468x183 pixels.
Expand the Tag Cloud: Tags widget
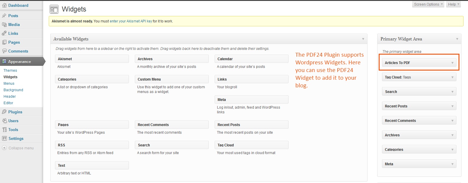pyautogui.click(x=452, y=77)
